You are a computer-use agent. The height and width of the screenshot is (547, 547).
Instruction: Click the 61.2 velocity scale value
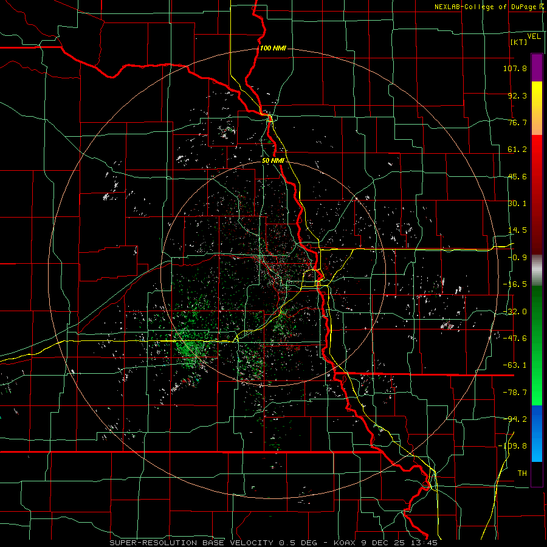pyautogui.click(x=517, y=150)
